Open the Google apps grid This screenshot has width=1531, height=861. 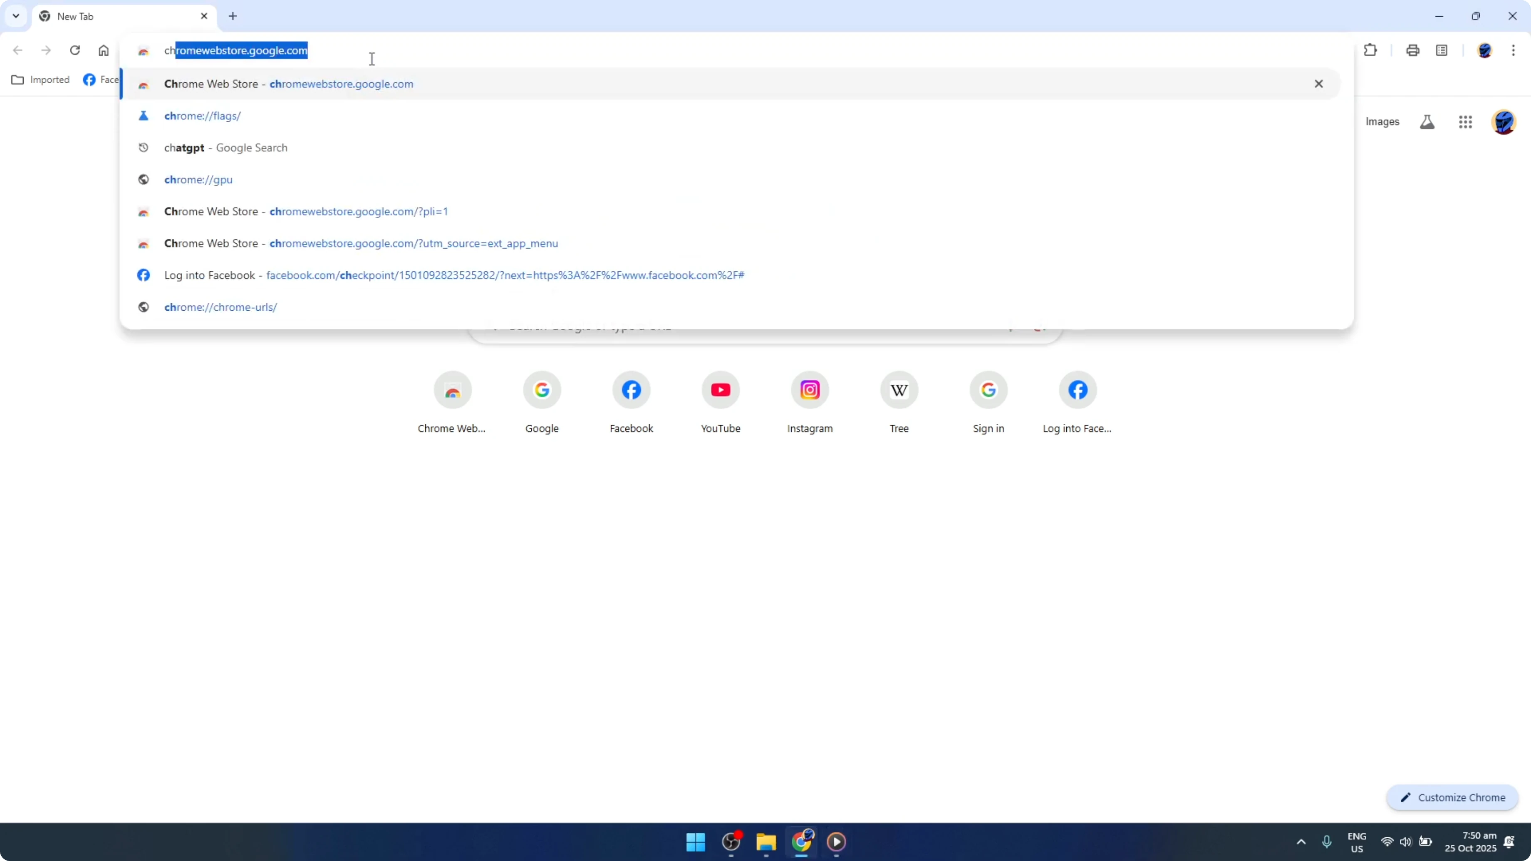(1466, 122)
